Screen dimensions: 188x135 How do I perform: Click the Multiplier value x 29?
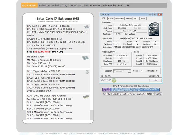(121, 58)
